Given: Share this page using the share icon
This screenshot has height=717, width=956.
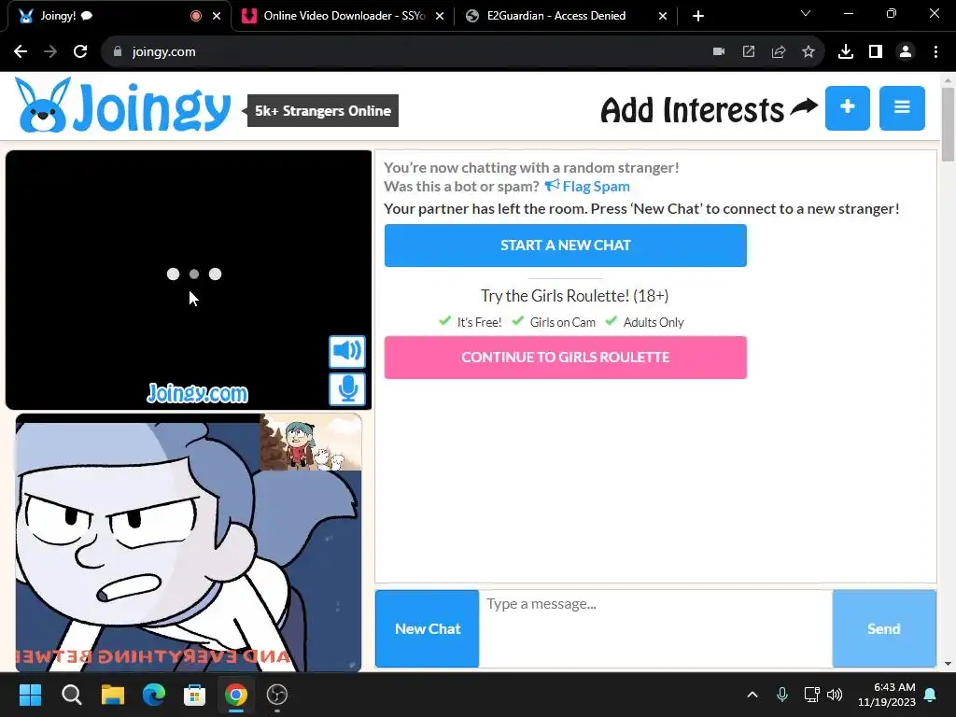Looking at the screenshot, I should [779, 52].
